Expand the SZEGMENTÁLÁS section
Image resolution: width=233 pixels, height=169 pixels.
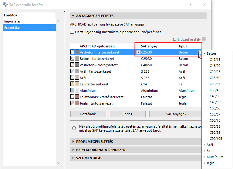coord(73,158)
